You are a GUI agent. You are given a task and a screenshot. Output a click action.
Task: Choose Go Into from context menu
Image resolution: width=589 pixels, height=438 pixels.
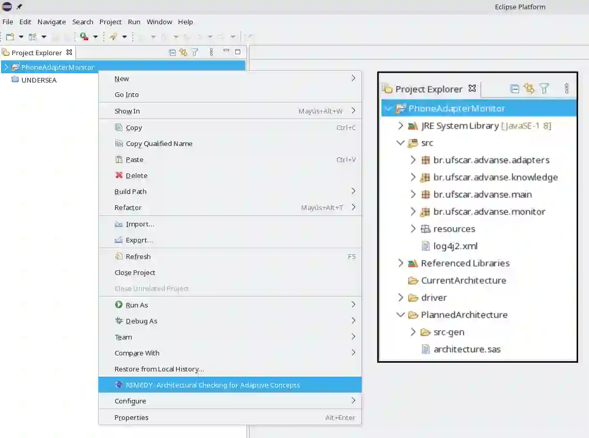tap(230, 94)
